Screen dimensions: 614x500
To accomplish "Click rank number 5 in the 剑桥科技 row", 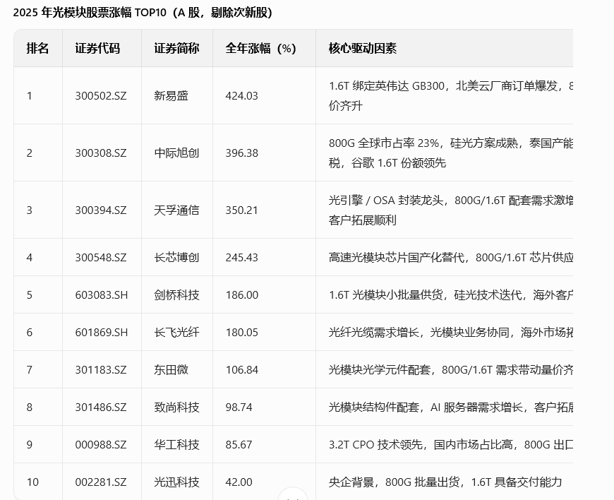I will [x=30, y=294].
